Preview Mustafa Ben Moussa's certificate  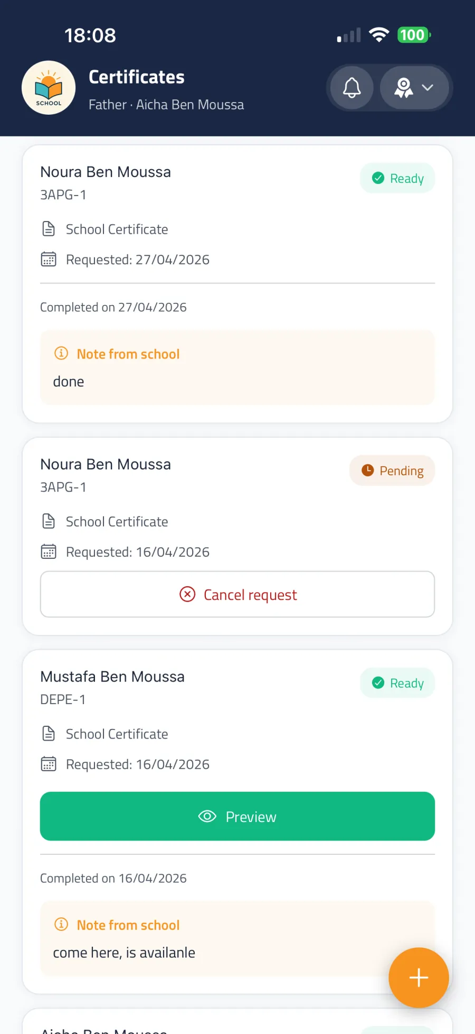[x=237, y=816]
